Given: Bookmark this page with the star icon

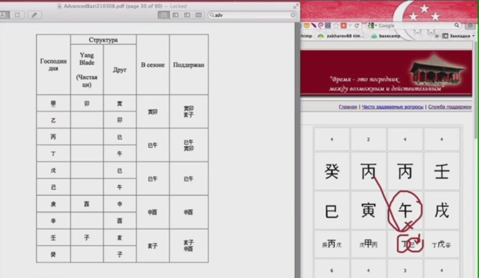Looking at the screenshot, I should 336,26.
